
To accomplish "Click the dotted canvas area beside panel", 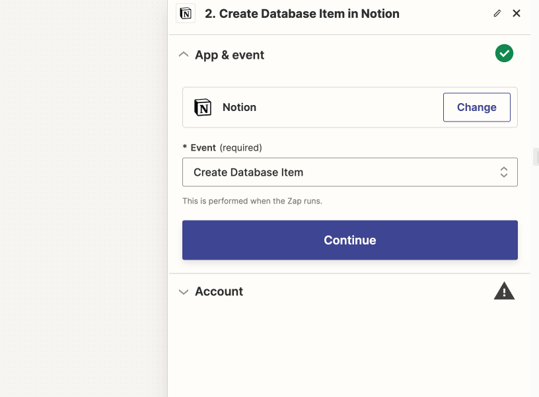I will click(x=83, y=198).
